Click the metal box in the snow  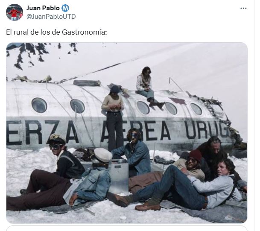119,175
